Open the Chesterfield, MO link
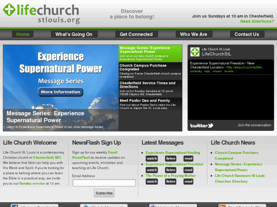This screenshot has width=277, height=207. 47,158
